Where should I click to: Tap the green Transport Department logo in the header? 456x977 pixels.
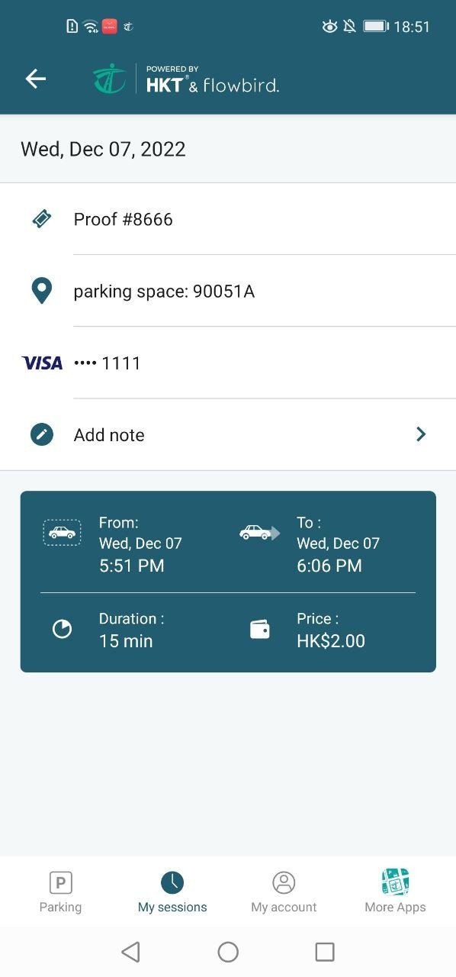(x=109, y=79)
